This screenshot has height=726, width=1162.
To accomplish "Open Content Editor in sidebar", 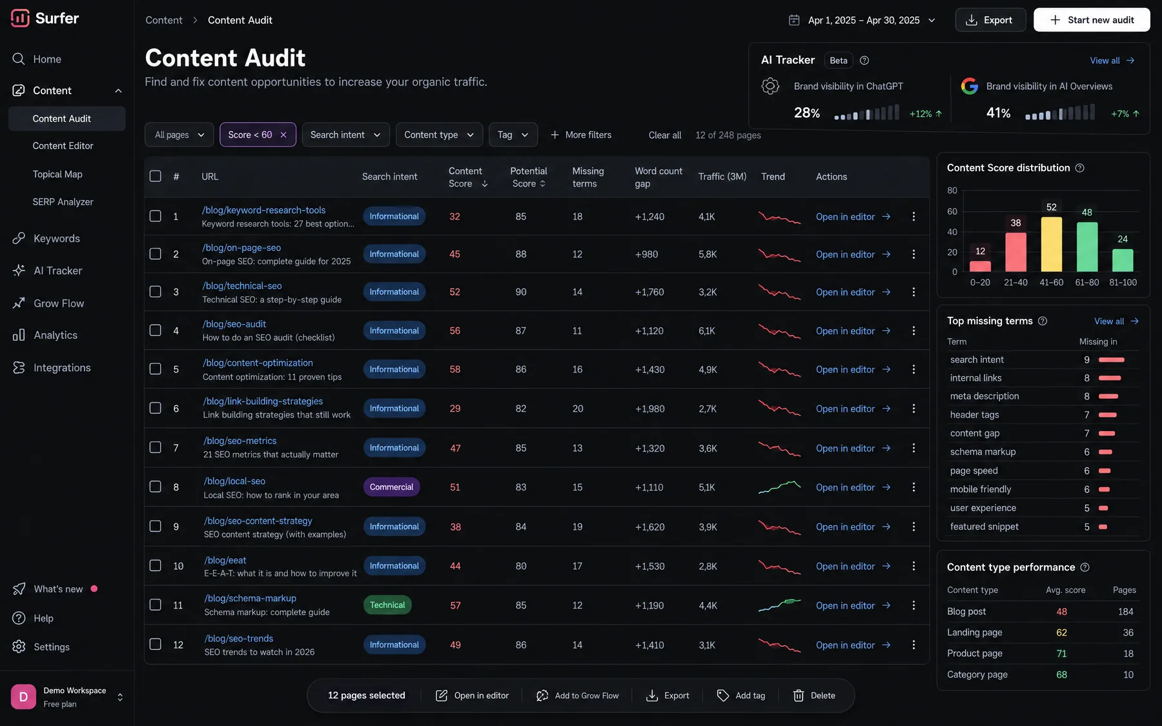I will tap(63, 146).
